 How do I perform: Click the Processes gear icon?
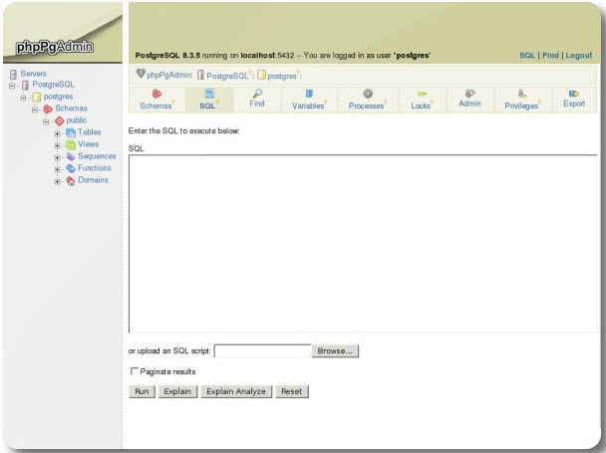[367, 93]
